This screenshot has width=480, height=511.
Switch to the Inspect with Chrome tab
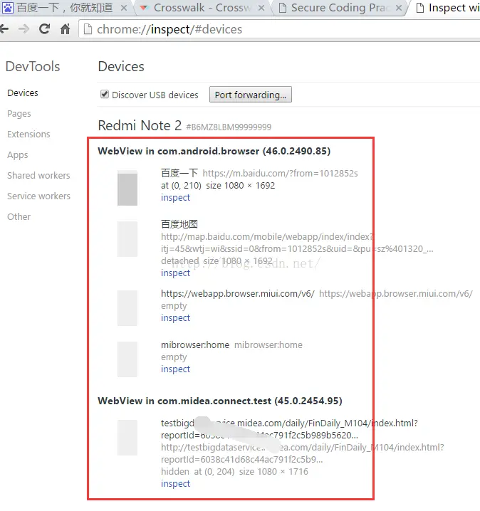tap(445, 8)
